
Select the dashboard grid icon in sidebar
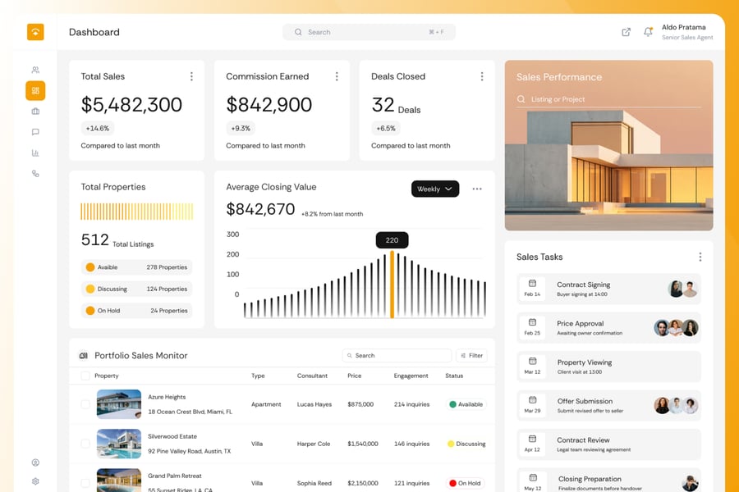(x=35, y=91)
